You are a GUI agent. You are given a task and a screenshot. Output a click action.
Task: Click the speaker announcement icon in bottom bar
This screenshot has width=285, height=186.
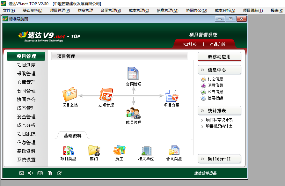(x=30, y=173)
